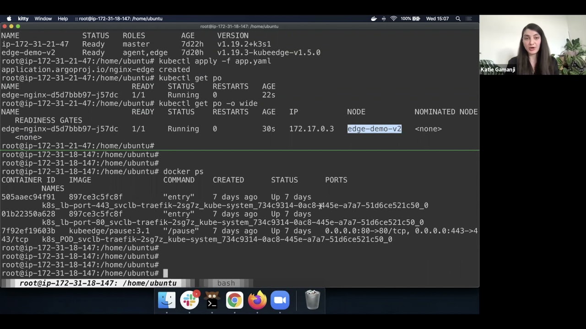Open Firefox from the dock
The width and height of the screenshot is (586, 329).
(257, 300)
